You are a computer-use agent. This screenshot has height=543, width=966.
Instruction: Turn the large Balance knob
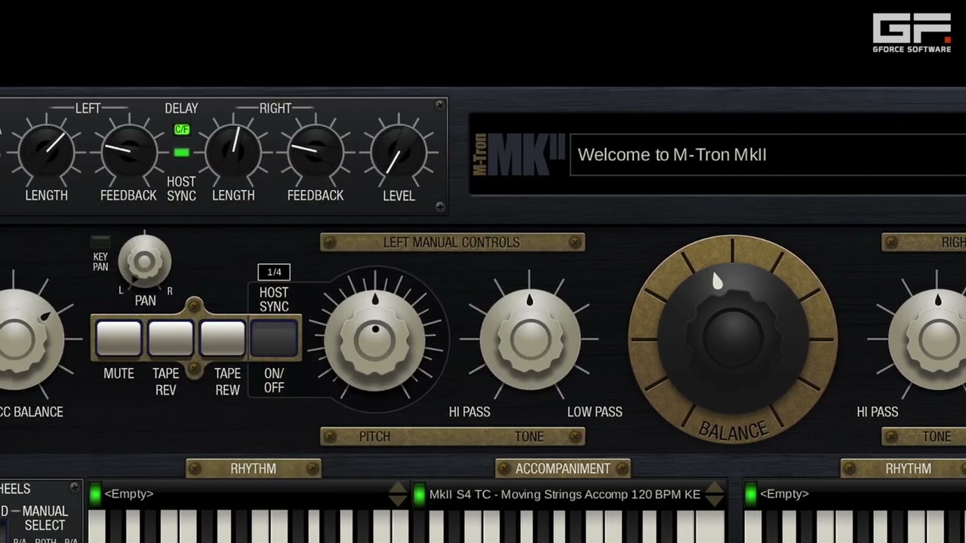[x=733, y=338]
